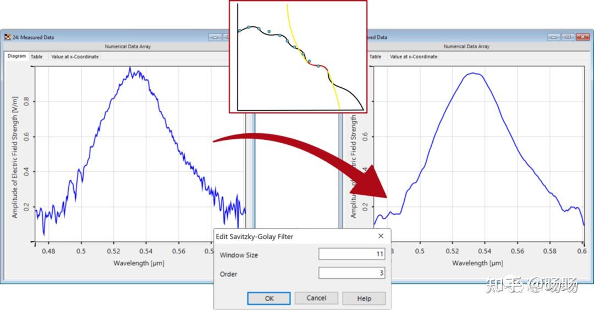The height and width of the screenshot is (310, 594).
Task: Confirm the filter with OK button
Action: click(x=269, y=298)
